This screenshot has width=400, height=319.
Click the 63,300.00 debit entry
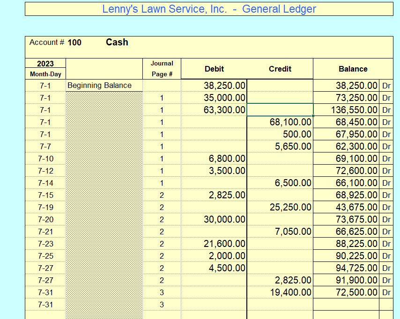[x=214, y=110]
